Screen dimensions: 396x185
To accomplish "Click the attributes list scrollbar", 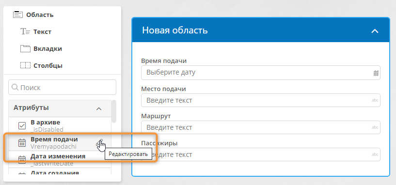I will click(114, 111).
